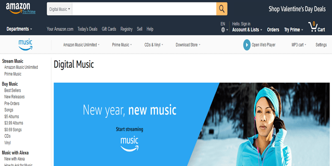332x166 pixels.
Task: Open the Settings link in music bar
Action: coord(321,45)
